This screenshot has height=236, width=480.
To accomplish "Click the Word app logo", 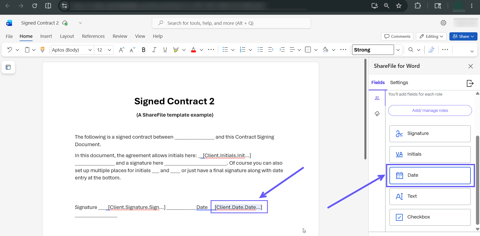I will [x=9, y=23].
